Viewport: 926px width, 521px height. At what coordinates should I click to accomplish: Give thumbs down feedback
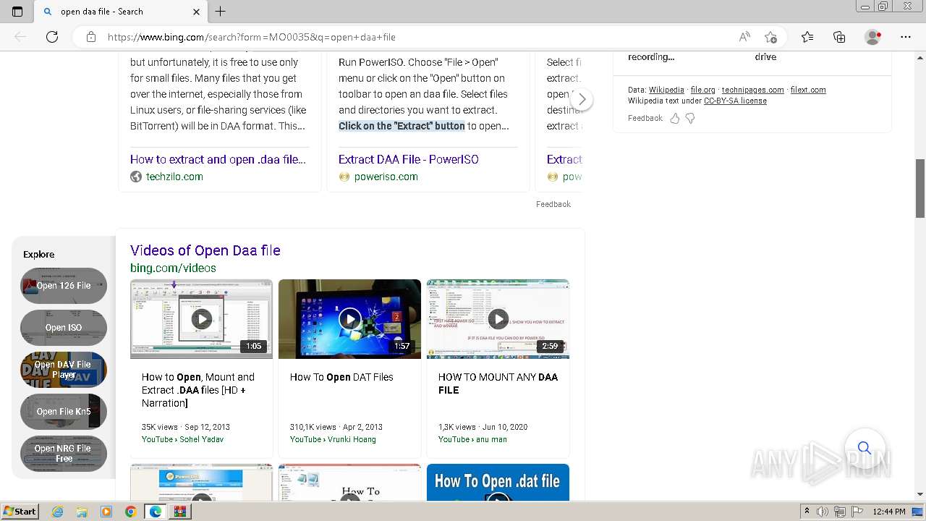(x=690, y=118)
